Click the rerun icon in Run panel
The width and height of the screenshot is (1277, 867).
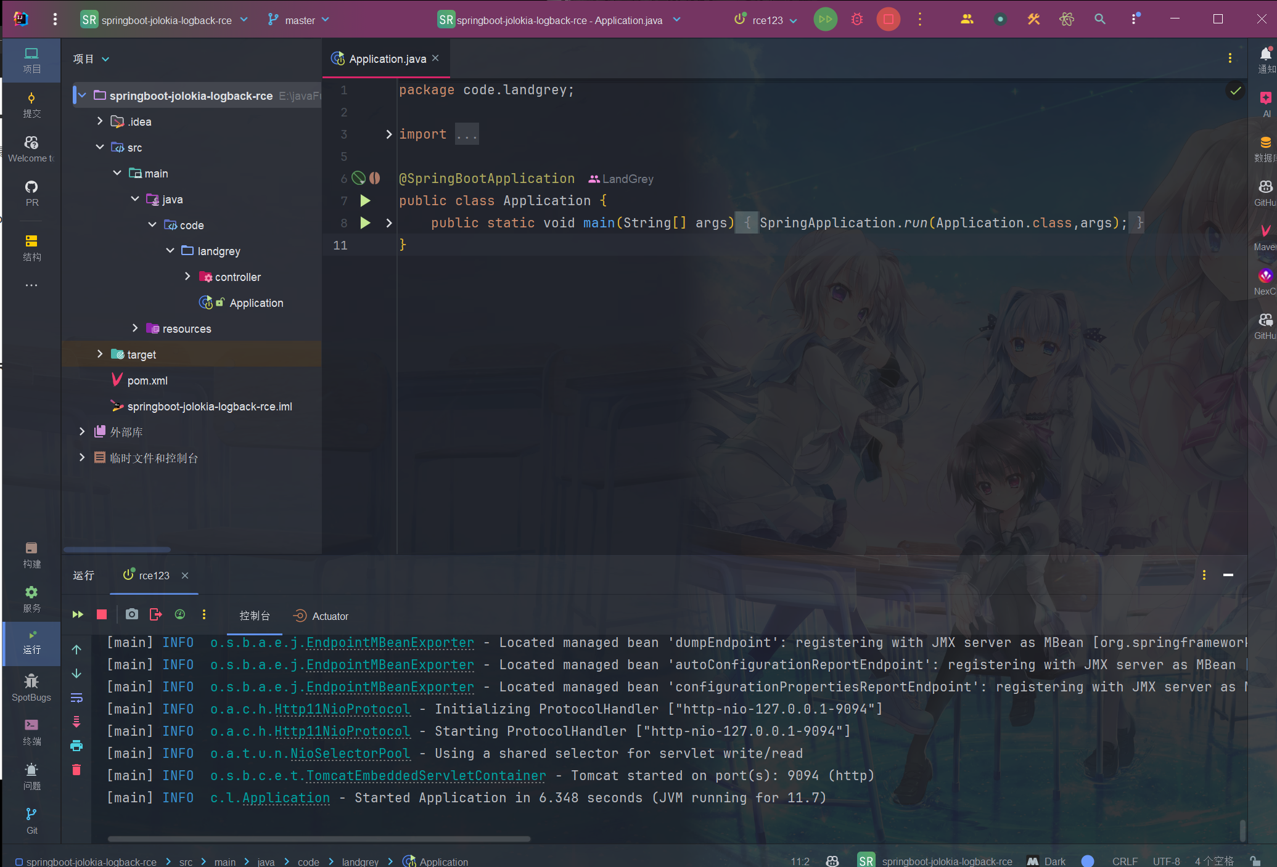(78, 614)
